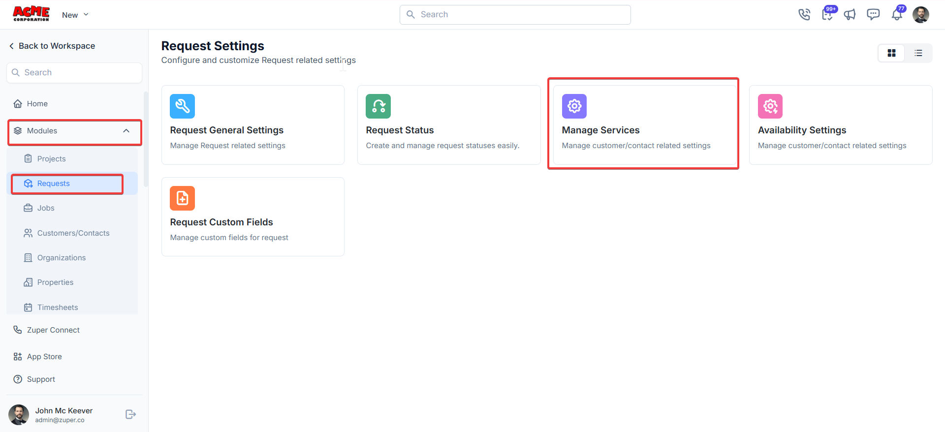Click the Properties icon in sidebar

(x=28, y=282)
